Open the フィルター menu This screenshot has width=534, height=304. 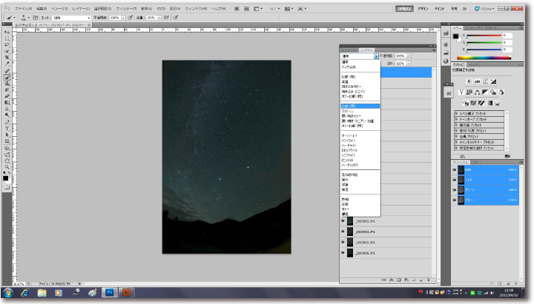(126, 7)
